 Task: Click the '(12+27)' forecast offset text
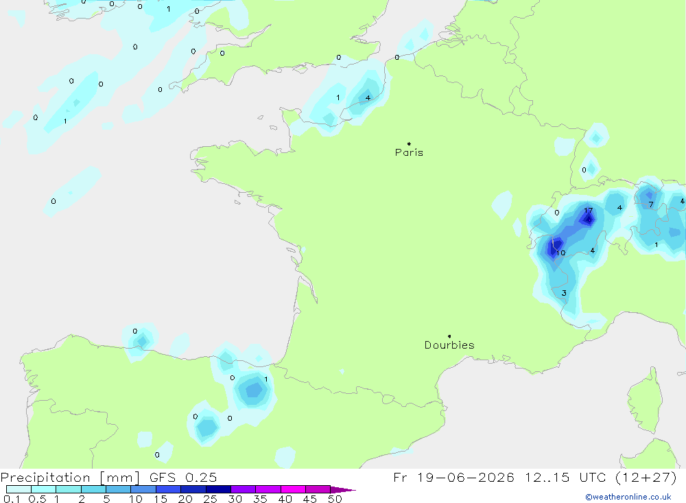(646, 477)
